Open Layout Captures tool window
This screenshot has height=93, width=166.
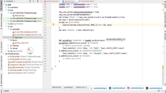coord(1,63)
